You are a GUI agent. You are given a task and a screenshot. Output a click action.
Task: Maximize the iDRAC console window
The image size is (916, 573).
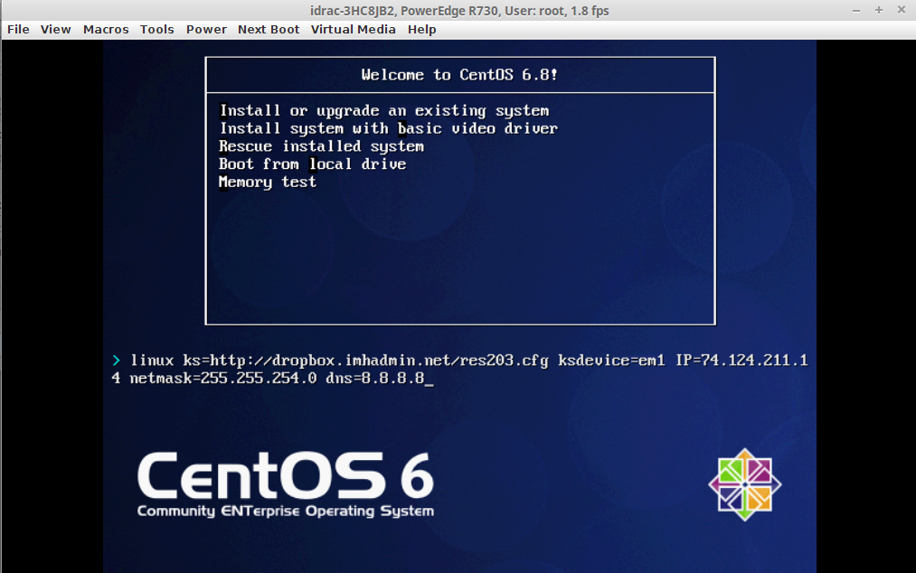pyautogui.click(x=878, y=9)
